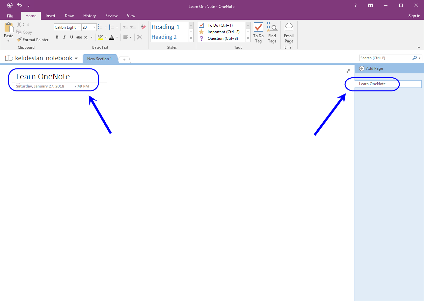Switch to the View tab
The height and width of the screenshot is (301, 424).
tap(131, 16)
